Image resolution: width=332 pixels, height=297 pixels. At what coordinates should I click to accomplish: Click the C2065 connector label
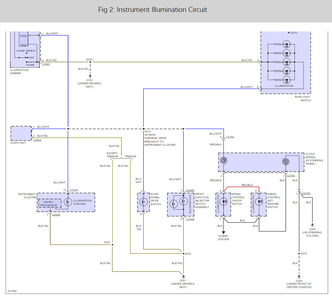click(46, 64)
